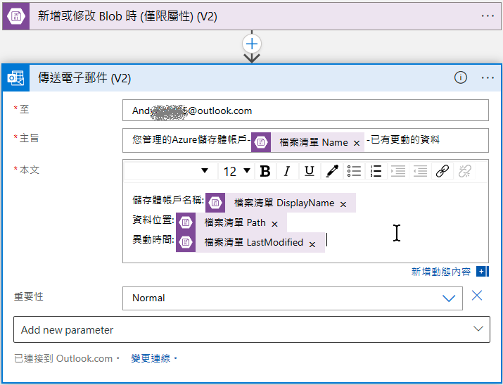This screenshot has width=503, height=385.
Task: Click the 至 recipient email field
Action: 305,111
